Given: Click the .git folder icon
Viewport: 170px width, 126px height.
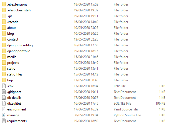Looking at the screenshot, I should pyautogui.click(x=4, y=16).
